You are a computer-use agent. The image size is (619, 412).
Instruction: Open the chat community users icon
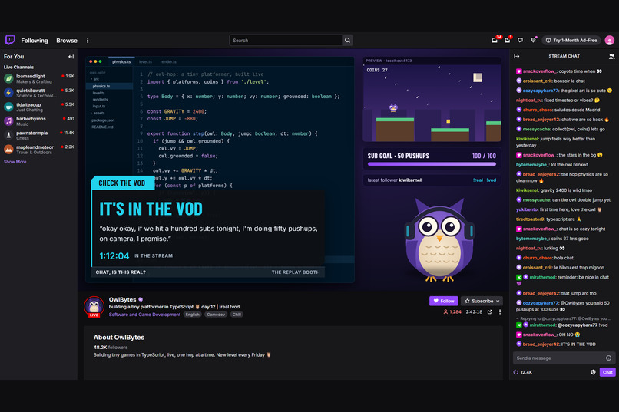pyautogui.click(x=611, y=56)
